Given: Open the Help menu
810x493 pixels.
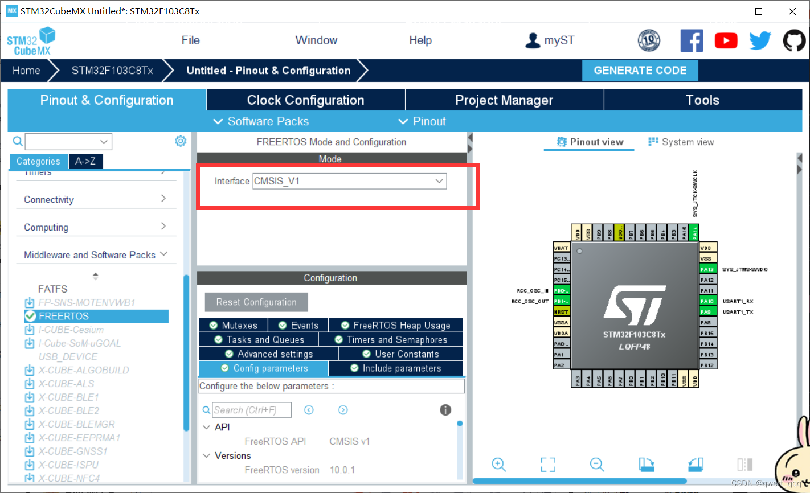Looking at the screenshot, I should (x=420, y=40).
